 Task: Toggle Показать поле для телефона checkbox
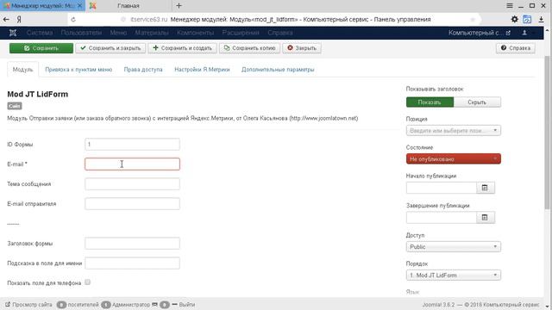click(x=88, y=282)
